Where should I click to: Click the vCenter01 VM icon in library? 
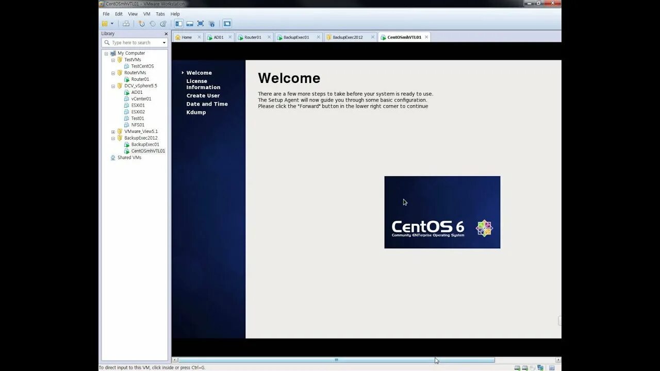pos(127,99)
